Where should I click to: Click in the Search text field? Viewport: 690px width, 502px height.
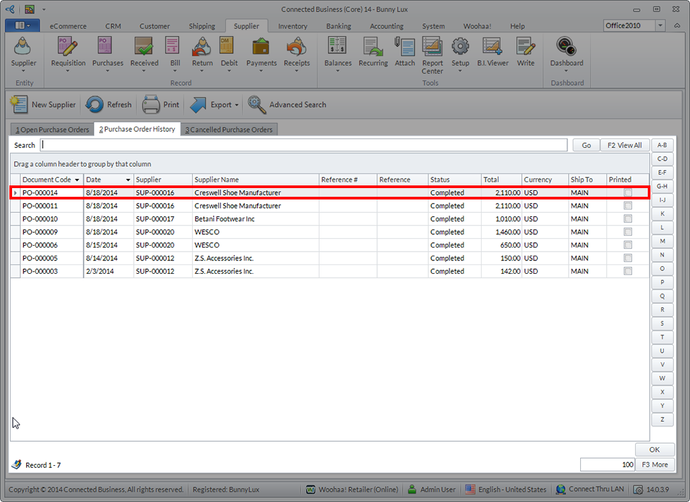[303, 145]
